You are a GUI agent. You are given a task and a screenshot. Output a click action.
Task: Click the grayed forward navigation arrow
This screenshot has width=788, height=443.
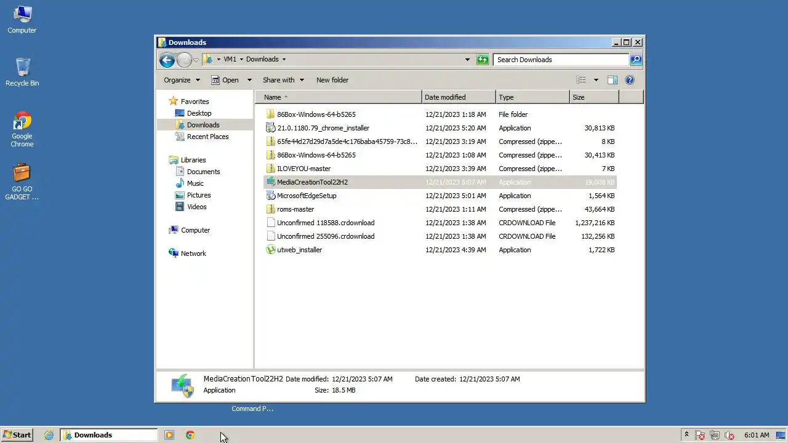184,60
